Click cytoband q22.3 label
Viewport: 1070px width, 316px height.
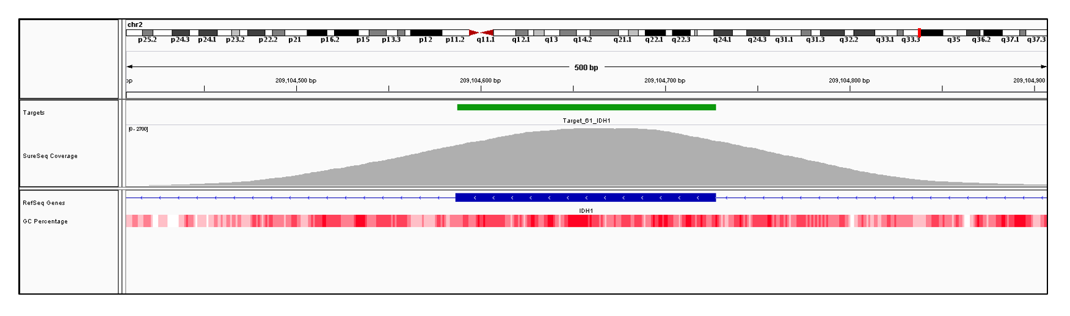(x=681, y=40)
